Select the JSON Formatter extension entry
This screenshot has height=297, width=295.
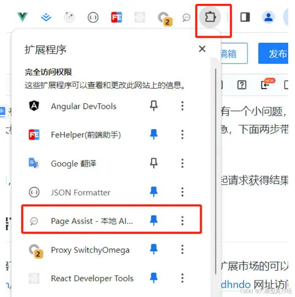pos(81,193)
